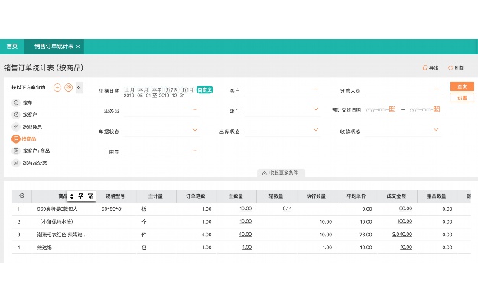
Task: Click the date range 2019-06-01 至 2019-12-31
Action: pos(154,96)
